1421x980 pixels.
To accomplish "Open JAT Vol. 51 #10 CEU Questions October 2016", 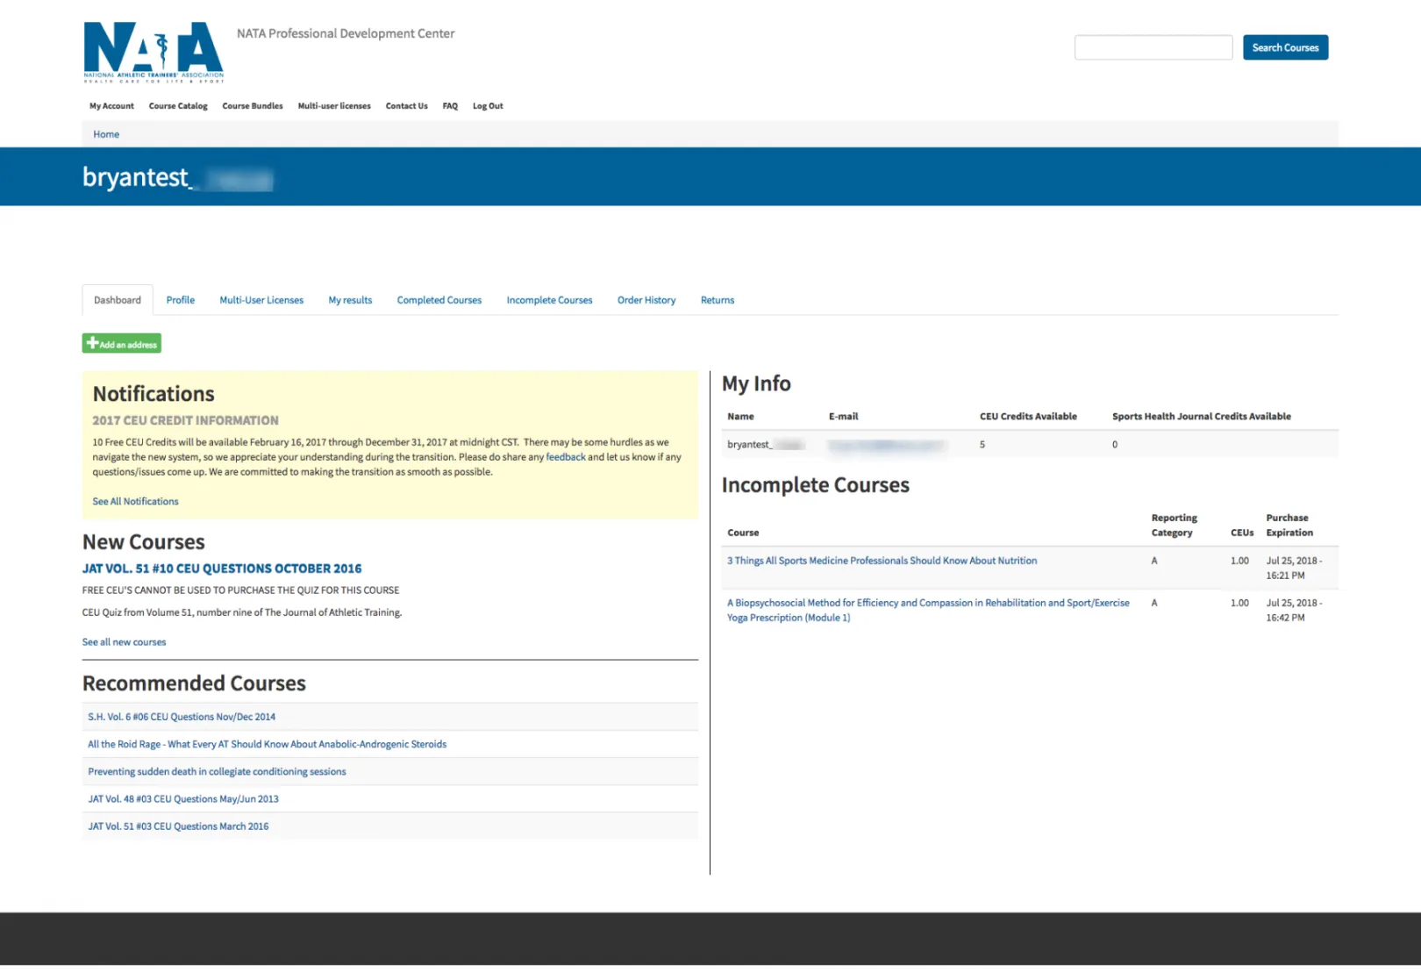I will pos(222,569).
